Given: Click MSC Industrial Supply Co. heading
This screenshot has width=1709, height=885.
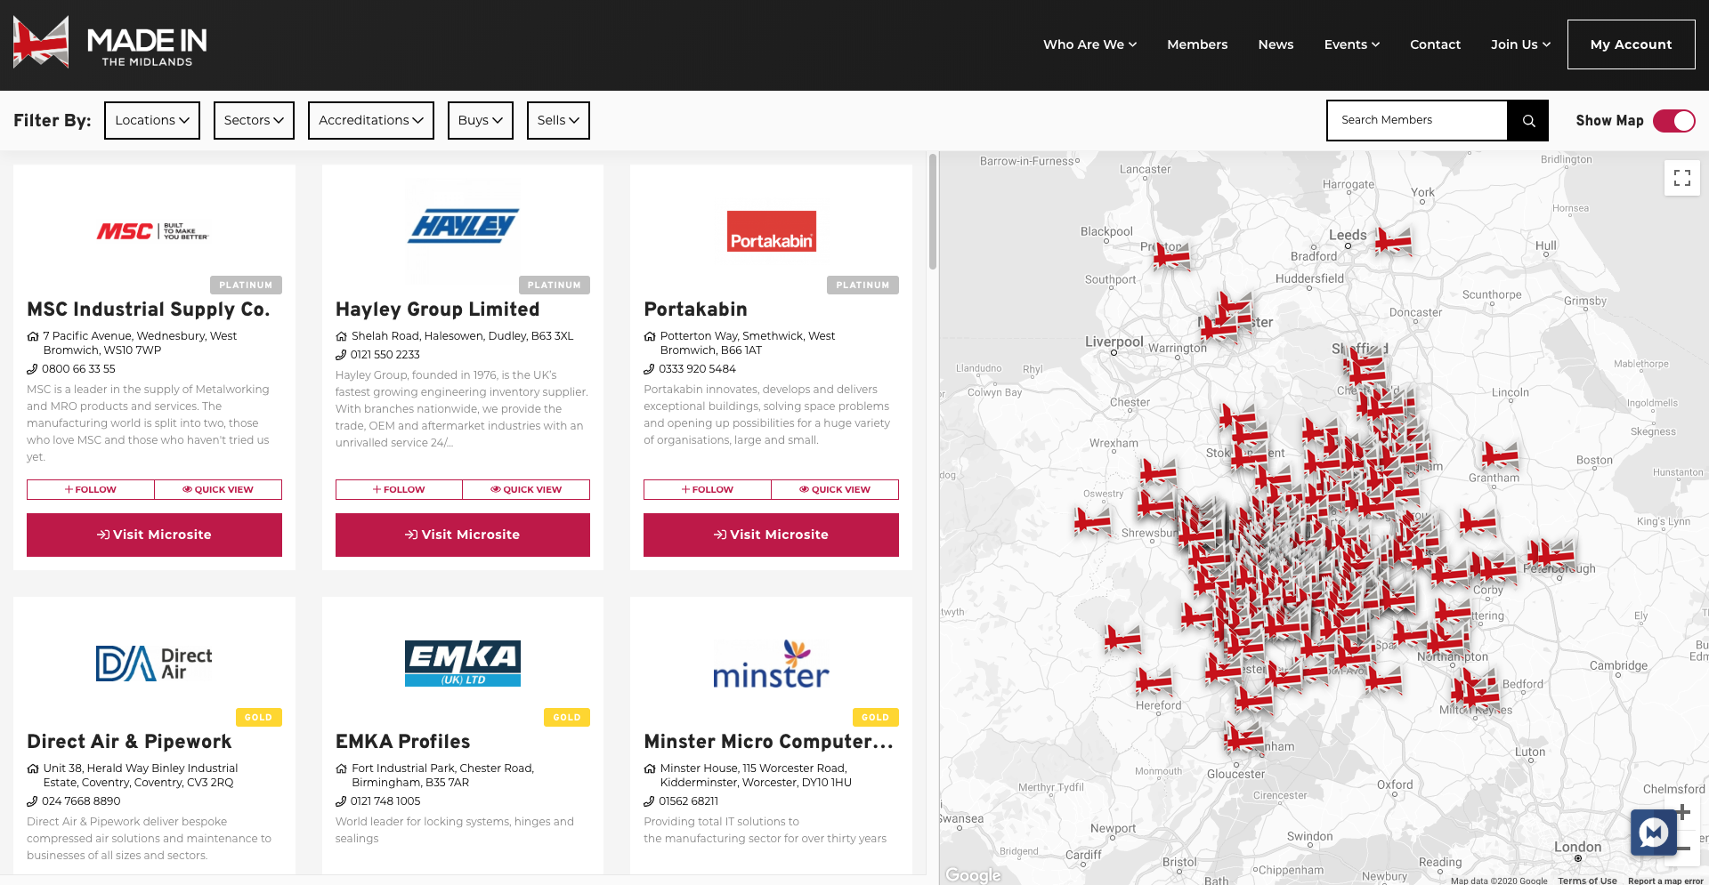Looking at the screenshot, I should tap(148, 310).
